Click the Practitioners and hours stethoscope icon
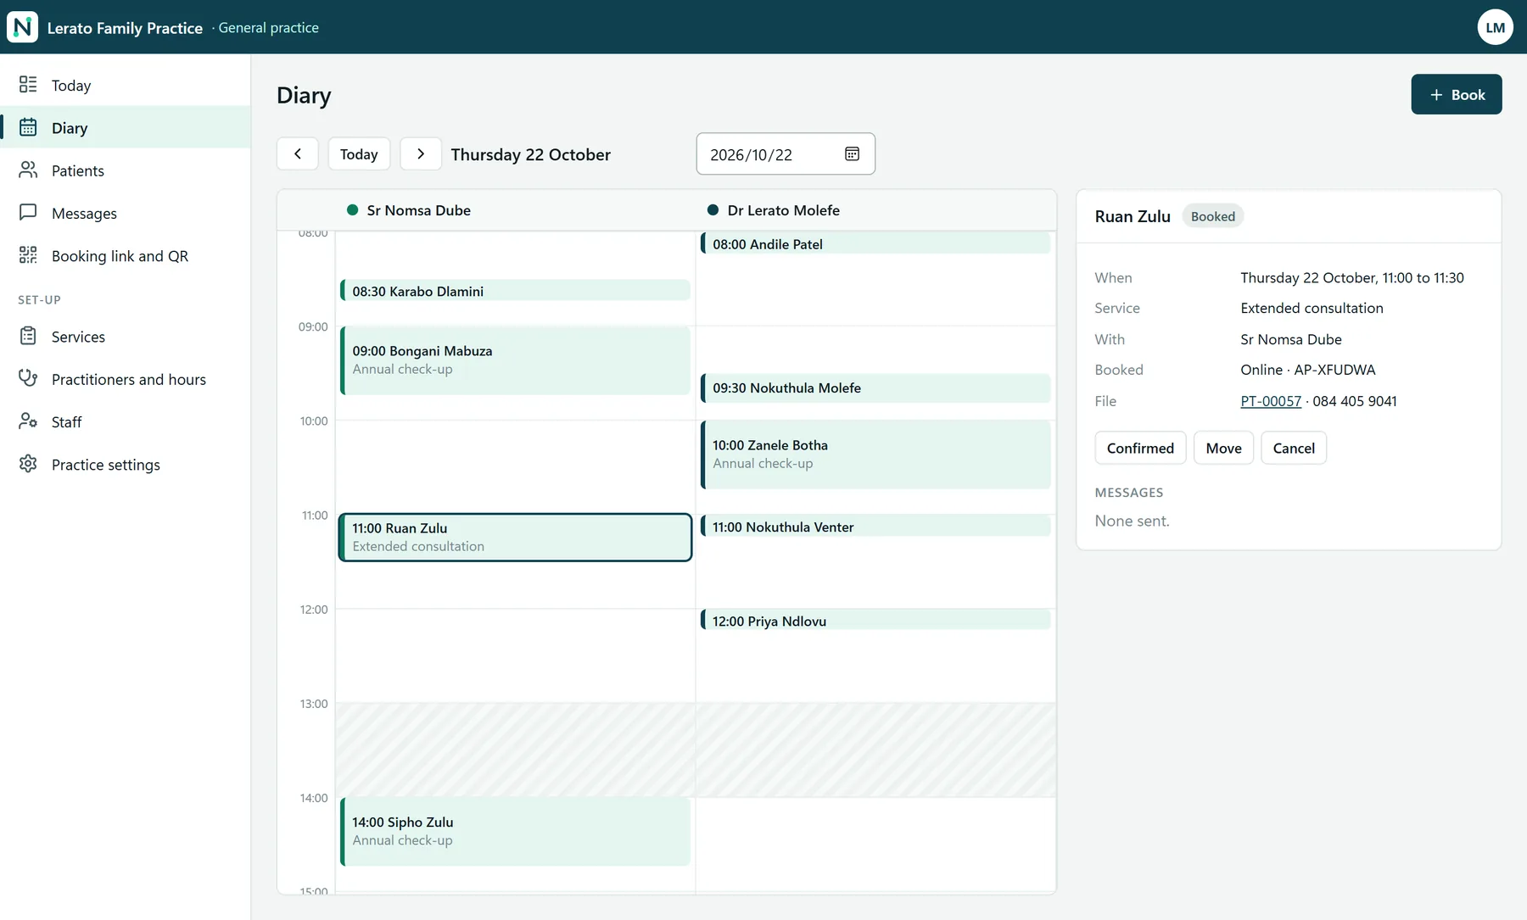This screenshot has width=1527, height=920. [28, 378]
